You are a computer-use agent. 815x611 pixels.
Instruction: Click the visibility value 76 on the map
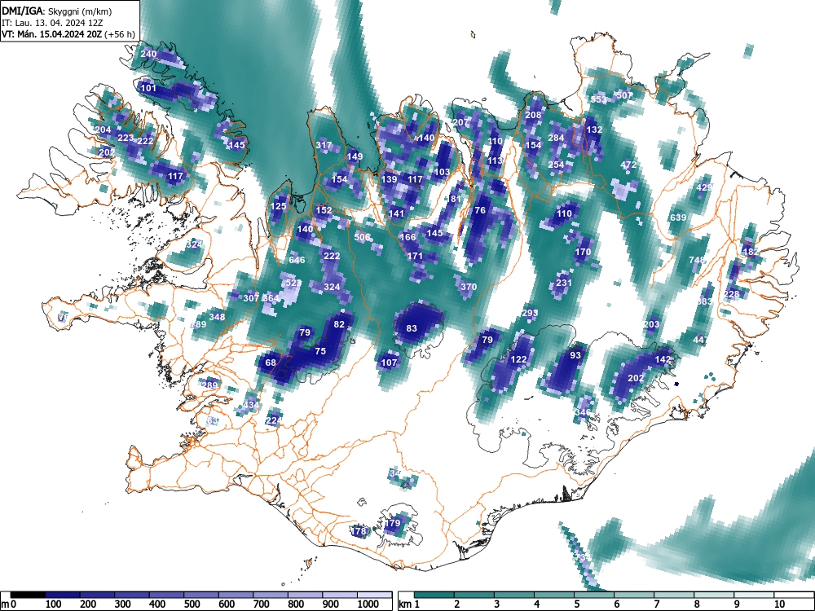[x=480, y=210]
